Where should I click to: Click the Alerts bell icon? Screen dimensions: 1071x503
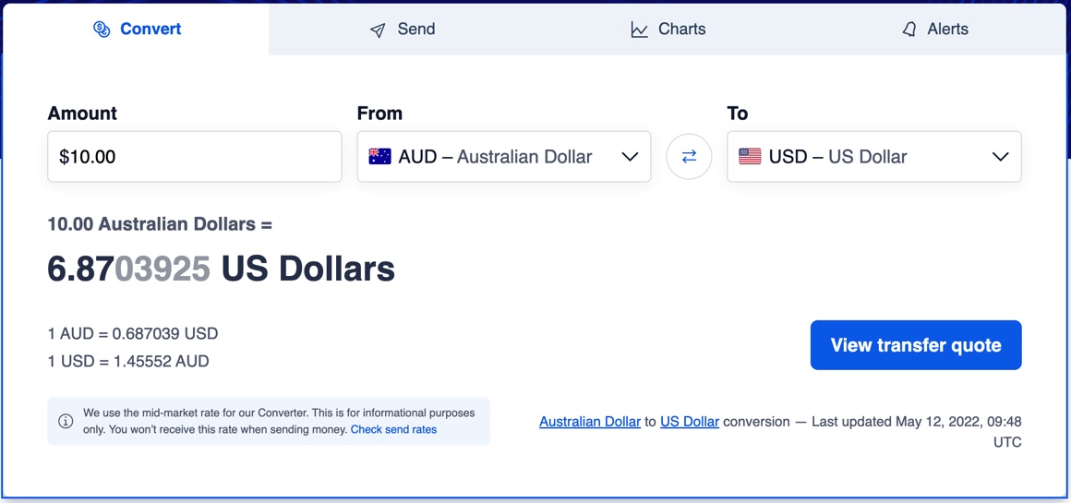pyautogui.click(x=909, y=30)
